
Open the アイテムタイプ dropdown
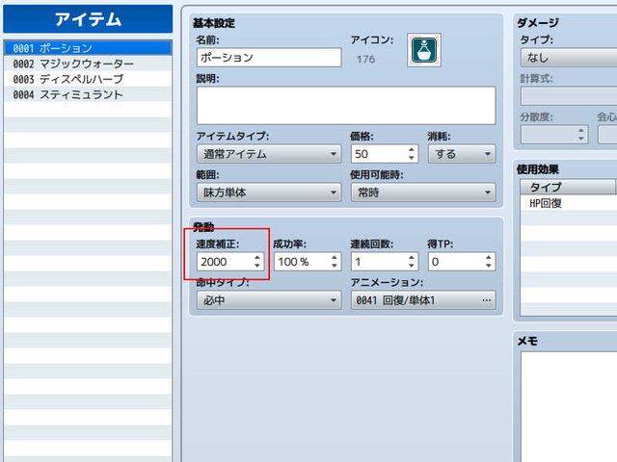coord(269,154)
